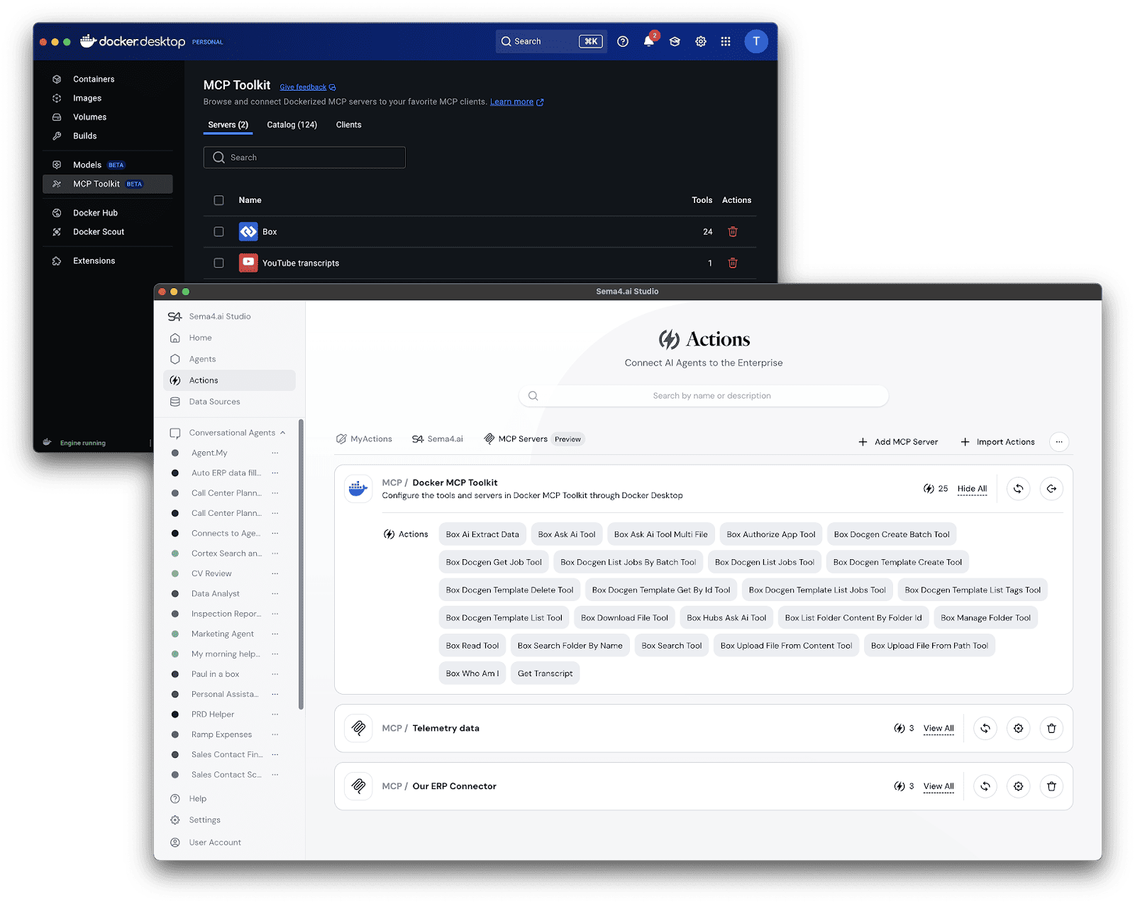Open Docker Desktop help icon
This screenshot has width=1135, height=904.
[x=622, y=41]
